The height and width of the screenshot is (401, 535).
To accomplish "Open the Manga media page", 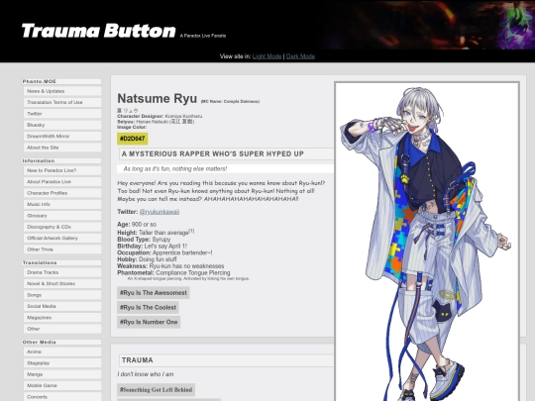I will [x=62, y=374].
